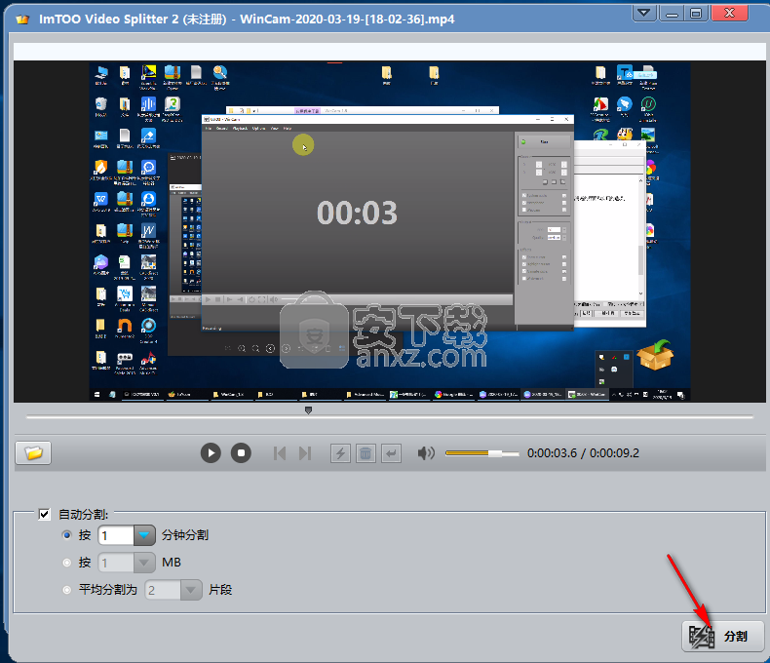Open the MB value dropdown arrow
Image resolution: width=770 pixels, height=663 pixels.
pyautogui.click(x=144, y=563)
